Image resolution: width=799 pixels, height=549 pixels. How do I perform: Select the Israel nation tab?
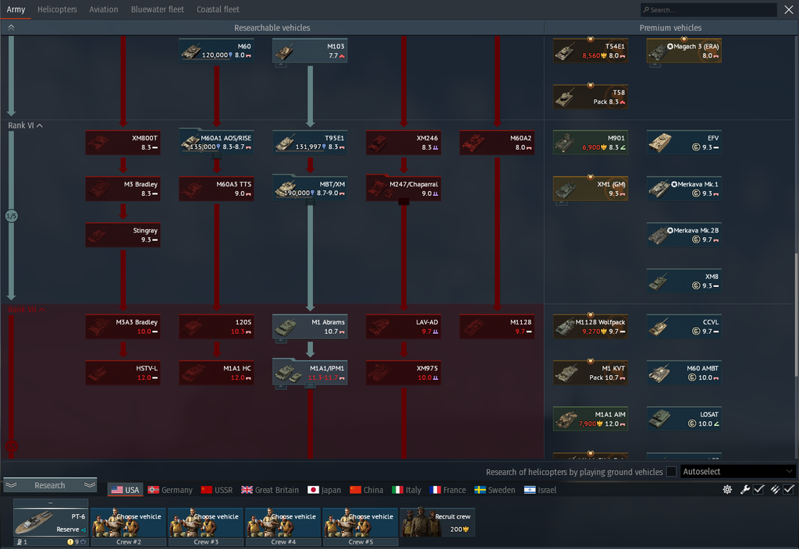(x=540, y=490)
